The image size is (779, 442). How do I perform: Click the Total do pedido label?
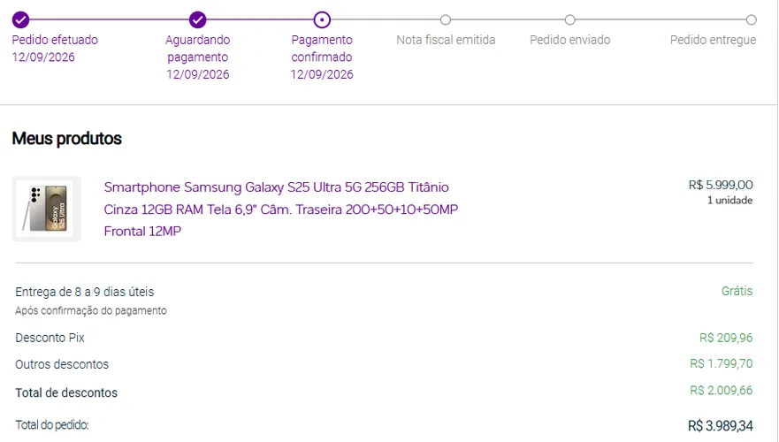[52, 425]
